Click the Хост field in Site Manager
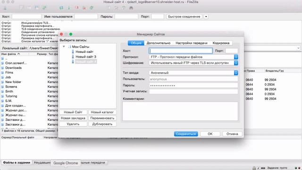This screenshot has height=170, width=302. pyautogui.click(x=181, y=51)
